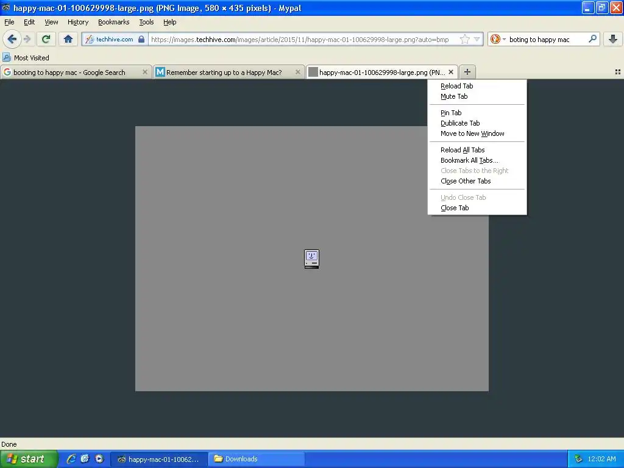Click the techhive.com site identity icon

90,40
